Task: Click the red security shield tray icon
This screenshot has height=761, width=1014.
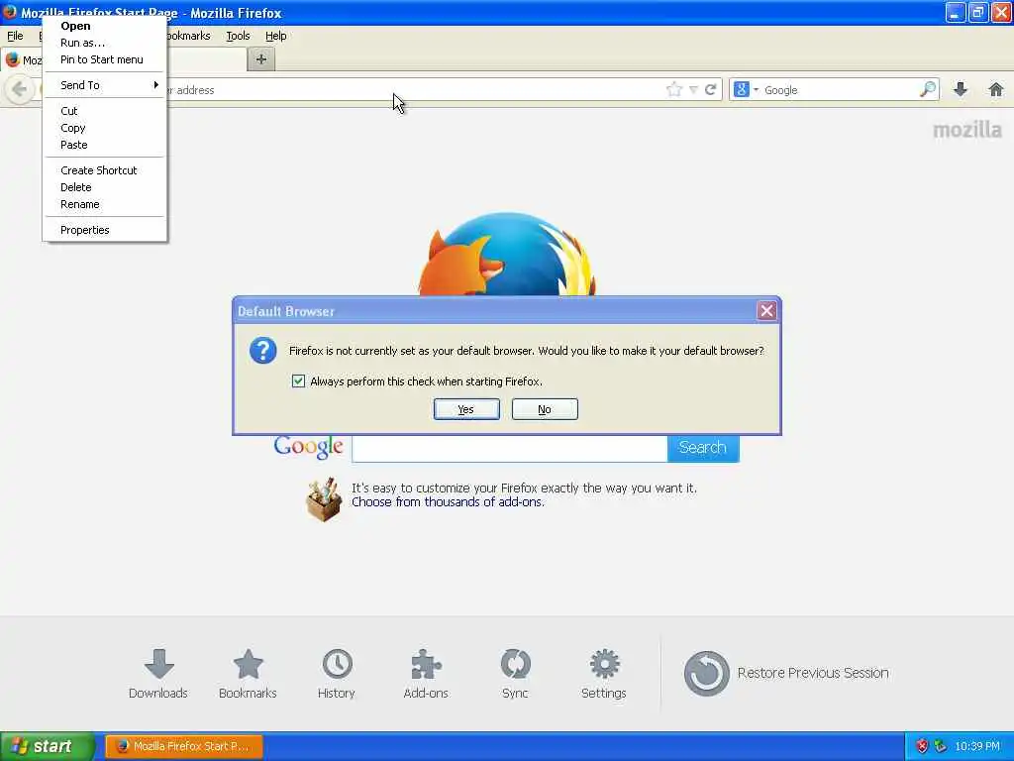Action: click(922, 746)
